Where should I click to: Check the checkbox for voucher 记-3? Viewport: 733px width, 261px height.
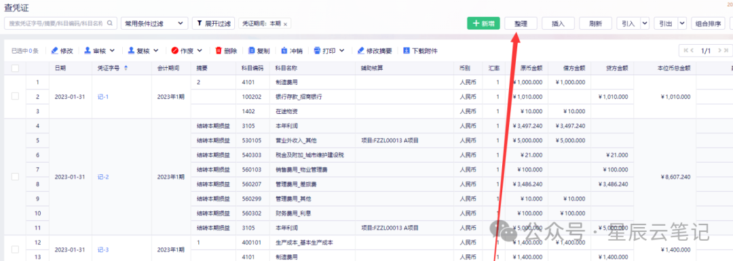coord(15,249)
